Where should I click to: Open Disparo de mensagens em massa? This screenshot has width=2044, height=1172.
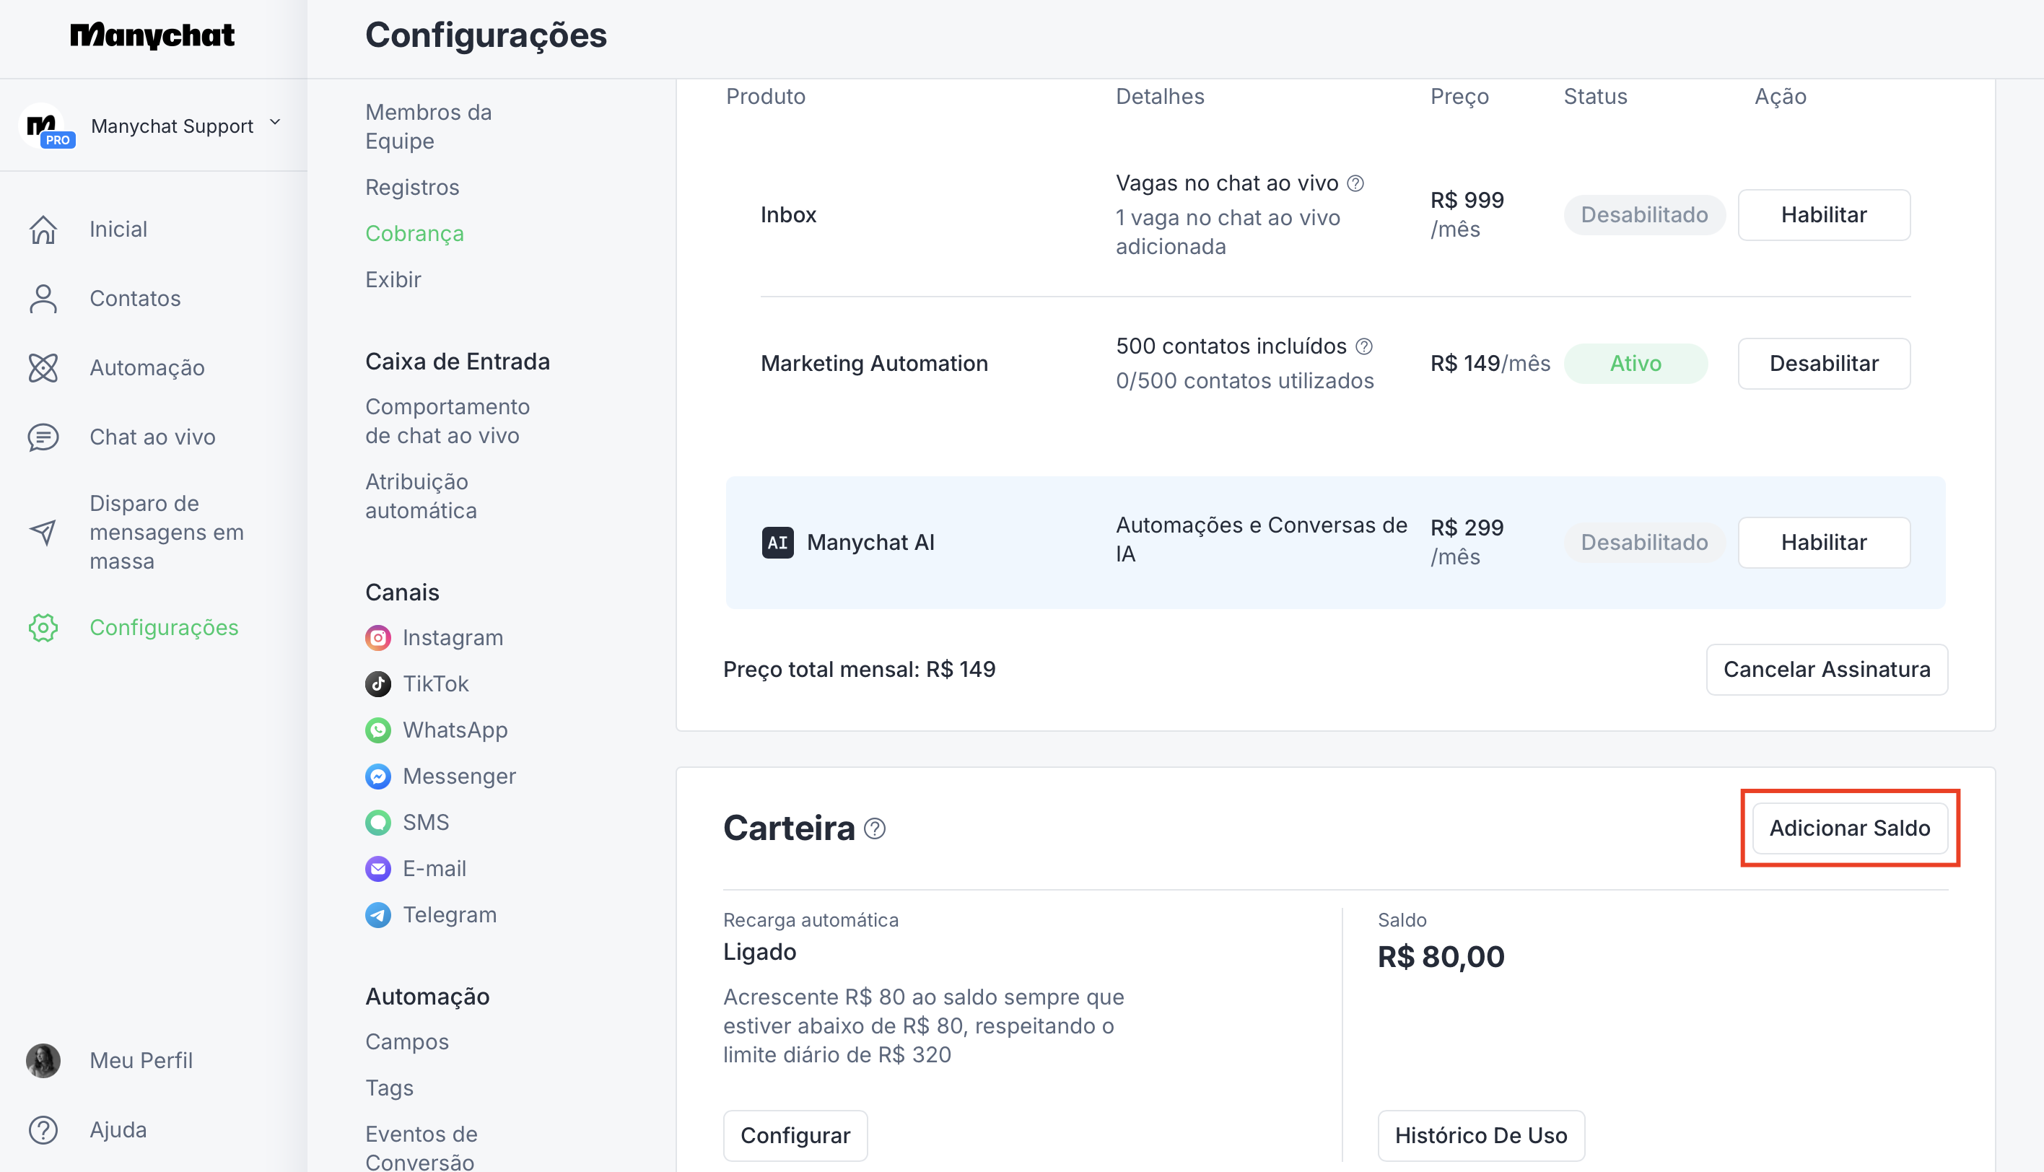click(x=167, y=532)
